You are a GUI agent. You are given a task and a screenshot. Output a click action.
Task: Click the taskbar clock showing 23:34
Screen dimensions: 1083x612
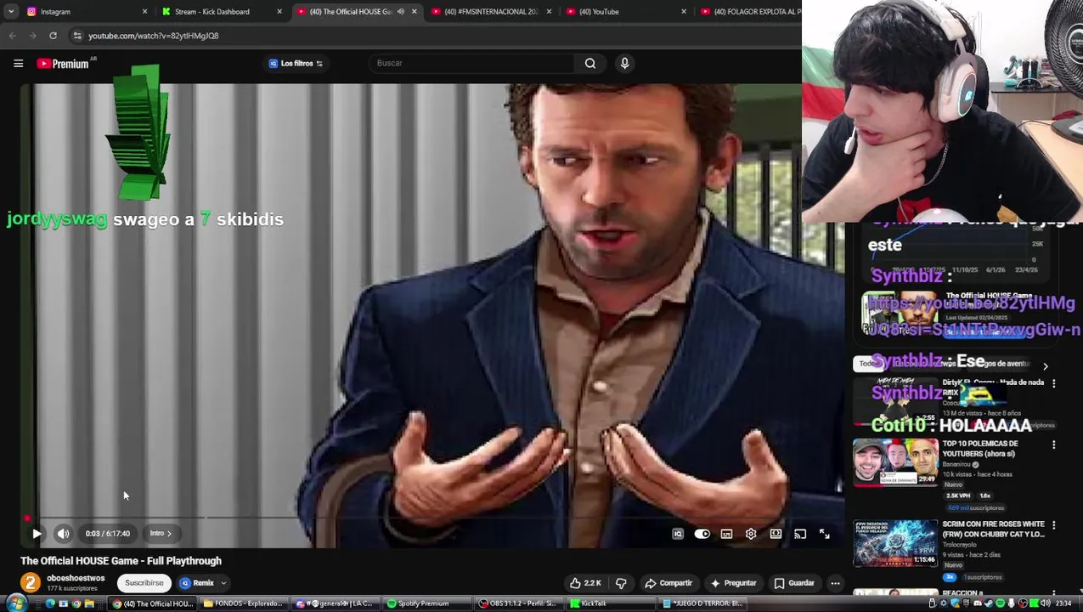(x=1063, y=603)
